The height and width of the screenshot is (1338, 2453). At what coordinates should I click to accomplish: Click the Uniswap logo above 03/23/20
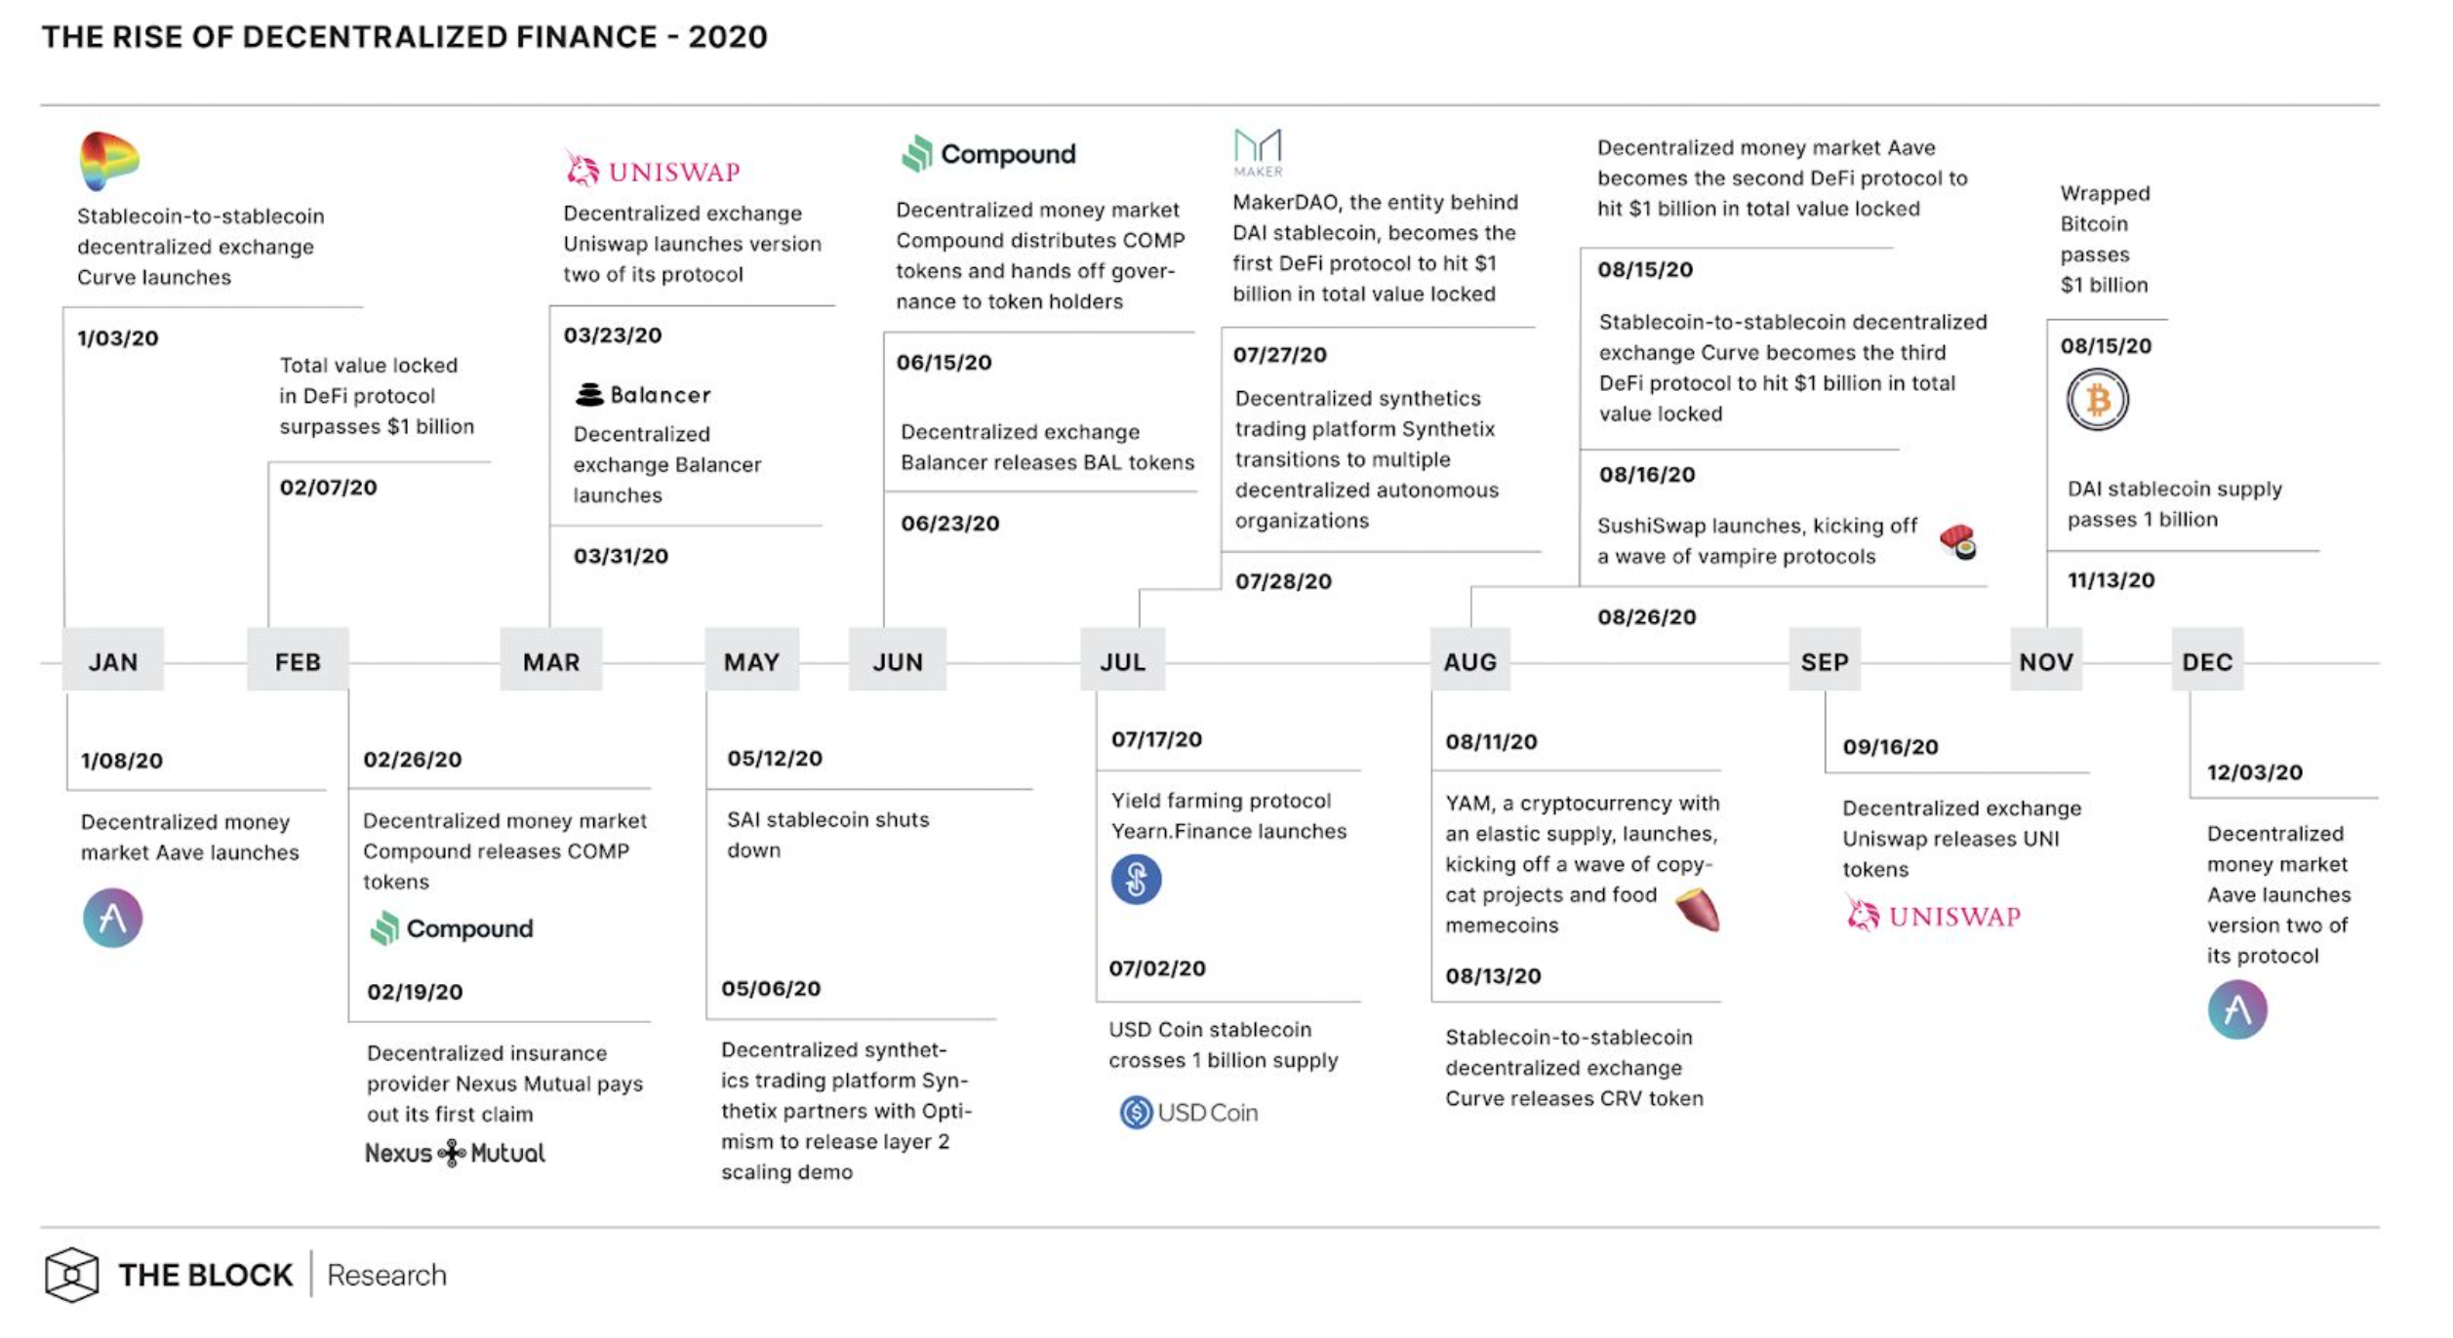653,171
